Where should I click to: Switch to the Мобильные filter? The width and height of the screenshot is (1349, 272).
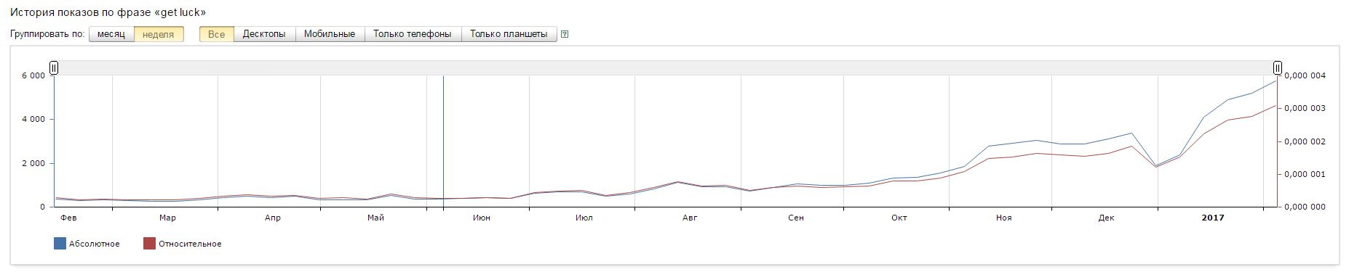tap(330, 34)
